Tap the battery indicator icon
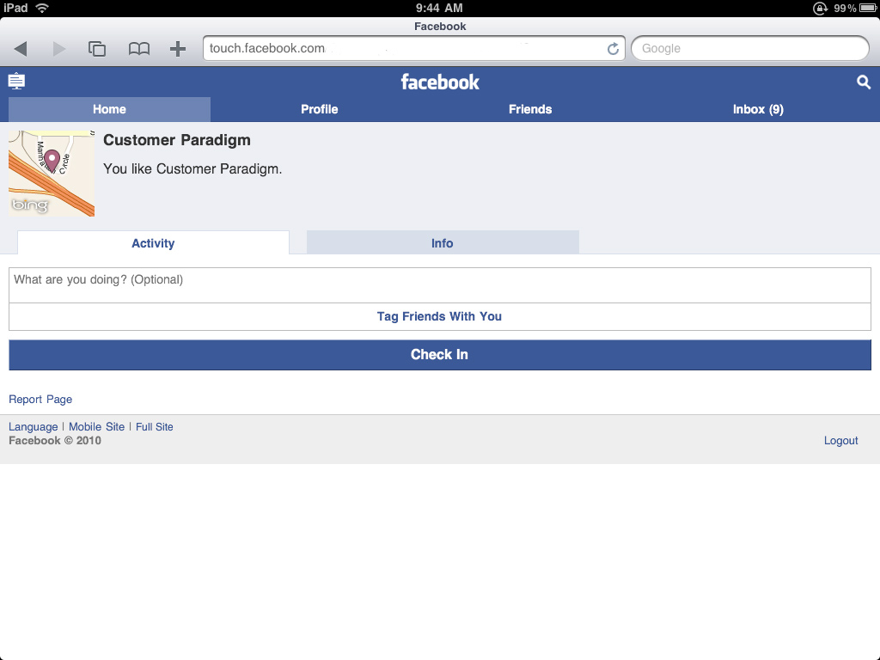The image size is (880, 660). pyautogui.click(x=867, y=8)
